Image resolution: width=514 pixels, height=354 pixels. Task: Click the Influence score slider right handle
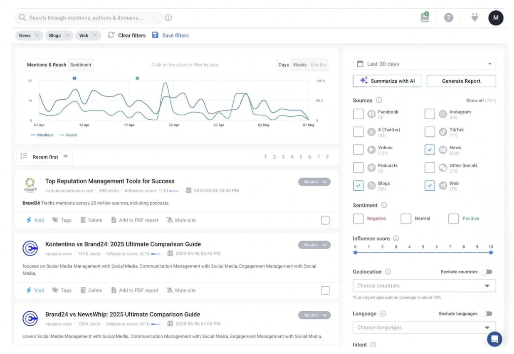pos(491,252)
